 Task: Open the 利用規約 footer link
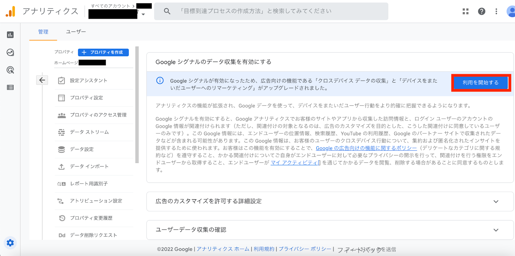tap(264, 249)
